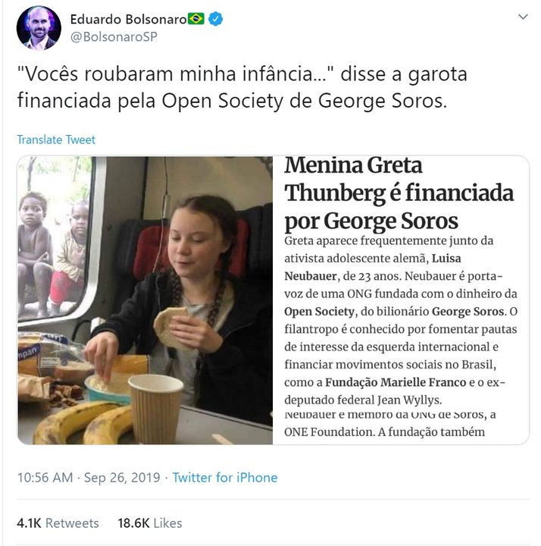The width and height of the screenshot is (541, 546).
Task: Click the Brazil flag emoji
Action: coord(196,19)
